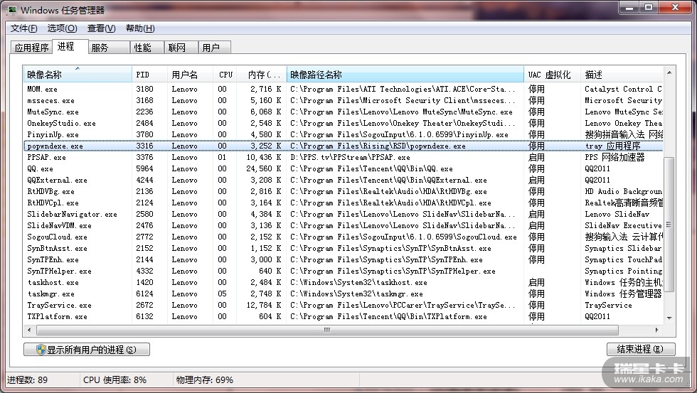This screenshot has height=393, width=697.
Task: Sort by CPU column header
Action: 225,74
